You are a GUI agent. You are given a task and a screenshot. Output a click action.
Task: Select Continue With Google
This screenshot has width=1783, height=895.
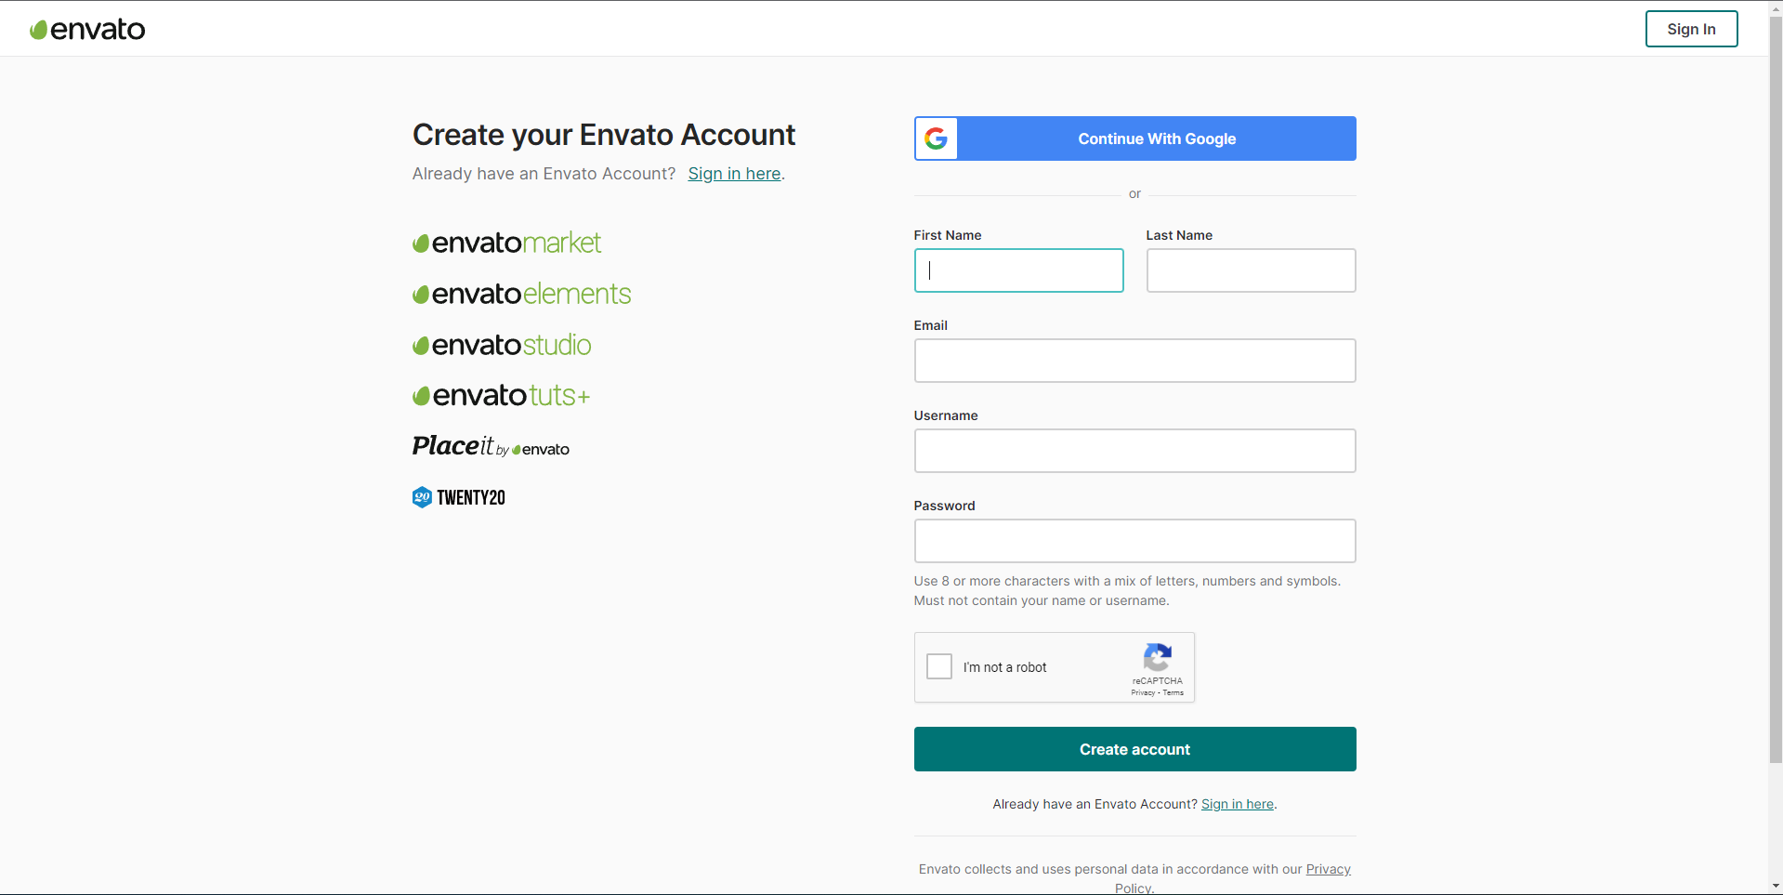pos(1156,138)
